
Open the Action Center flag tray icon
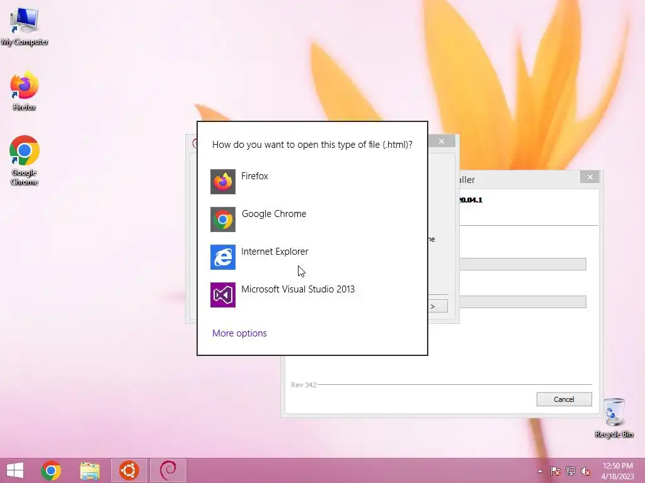click(556, 471)
